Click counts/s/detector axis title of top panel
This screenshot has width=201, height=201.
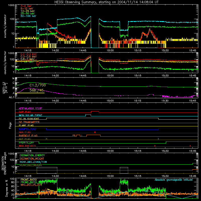pyautogui.click(x=5, y=26)
